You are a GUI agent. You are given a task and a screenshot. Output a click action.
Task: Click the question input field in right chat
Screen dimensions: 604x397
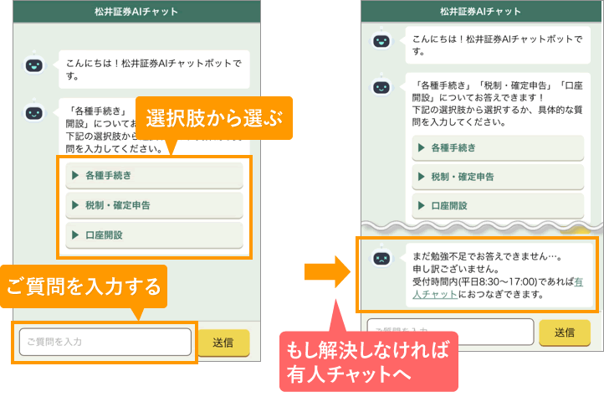click(450, 332)
